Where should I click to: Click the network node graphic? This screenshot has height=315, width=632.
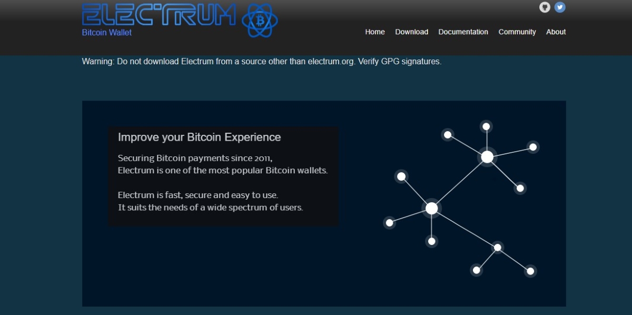click(461, 199)
